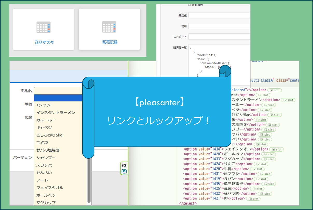Screen dimensions: 313x210
Task: Choose マグカップ from the dropdown list
Action: tap(46, 202)
